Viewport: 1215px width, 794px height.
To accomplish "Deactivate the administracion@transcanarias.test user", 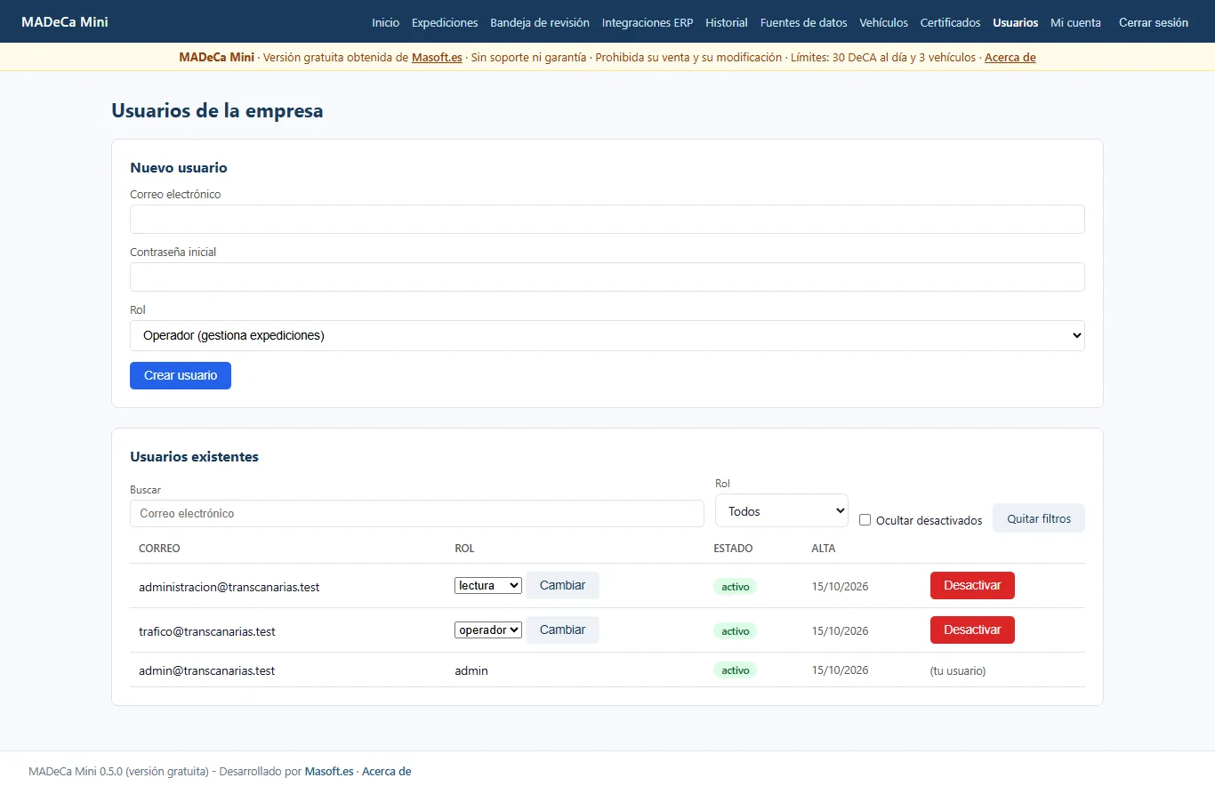I will coord(972,585).
